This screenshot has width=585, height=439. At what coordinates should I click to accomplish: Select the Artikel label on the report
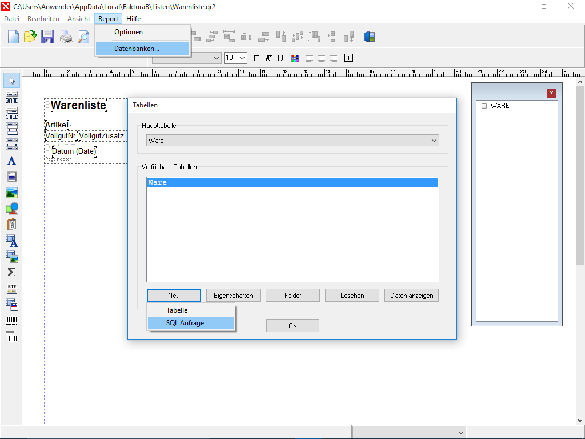[57, 125]
